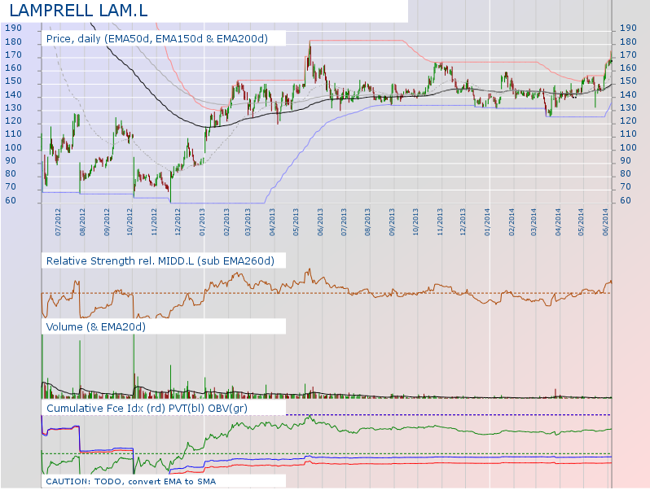Click the 04/2013 date axis label
Screen dimensions: 650x490
(272, 222)
